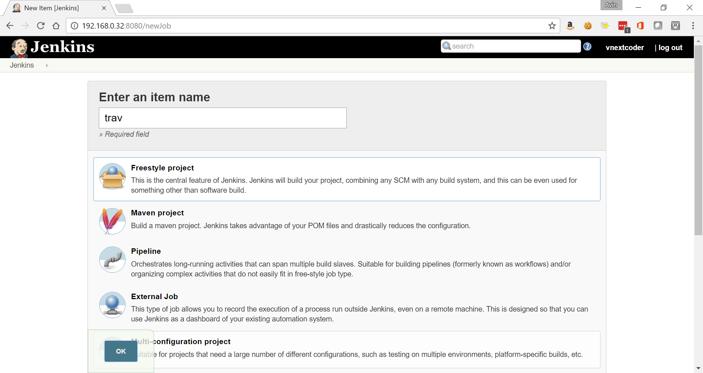Open Chrome's three-dot menu
The height and width of the screenshot is (373, 703).
[693, 26]
